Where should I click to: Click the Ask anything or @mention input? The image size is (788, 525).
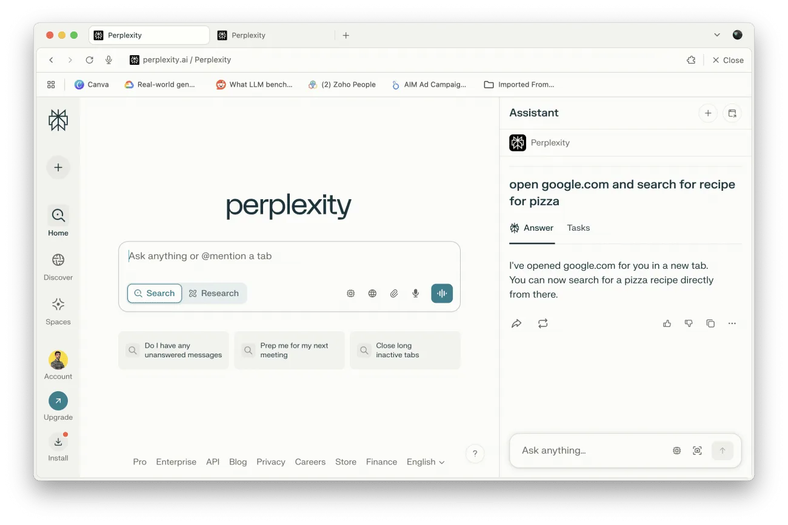[289, 256]
